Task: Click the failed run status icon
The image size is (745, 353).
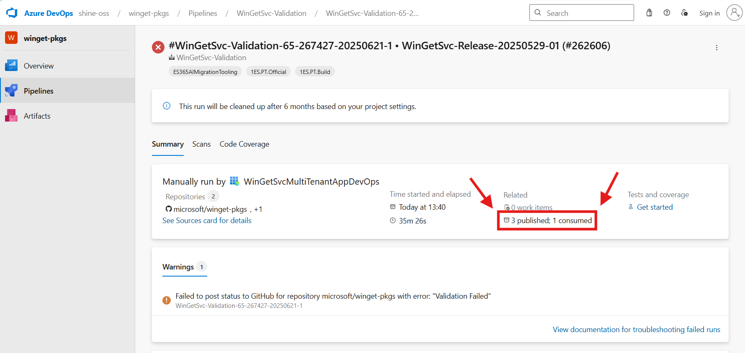Action: point(158,47)
